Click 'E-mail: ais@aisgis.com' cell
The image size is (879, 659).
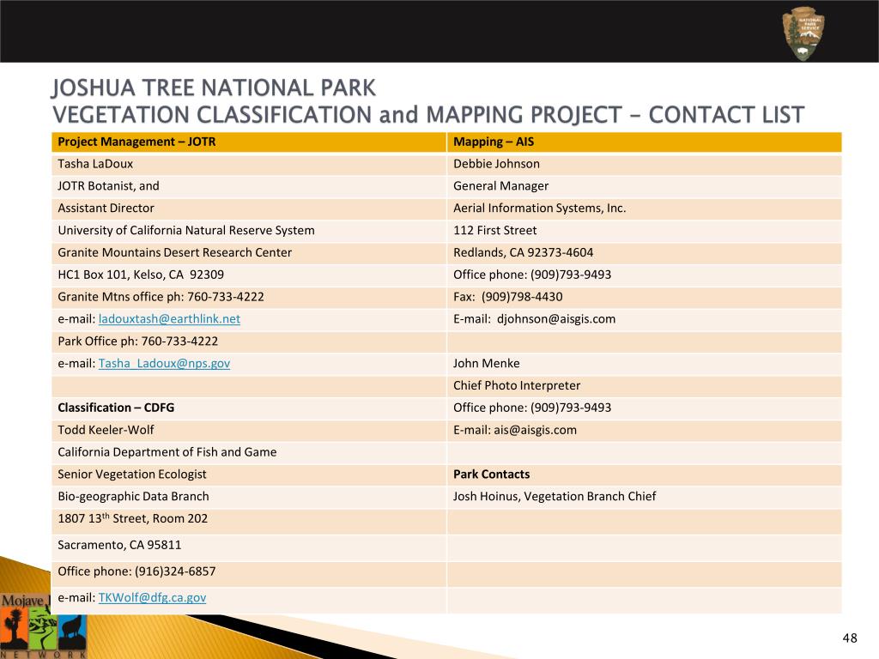click(x=644, y=430)
